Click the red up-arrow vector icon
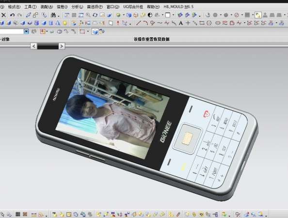 pyautogui.click(x=118, y=23)
